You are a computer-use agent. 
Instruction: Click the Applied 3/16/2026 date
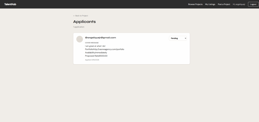click(92, 60)
